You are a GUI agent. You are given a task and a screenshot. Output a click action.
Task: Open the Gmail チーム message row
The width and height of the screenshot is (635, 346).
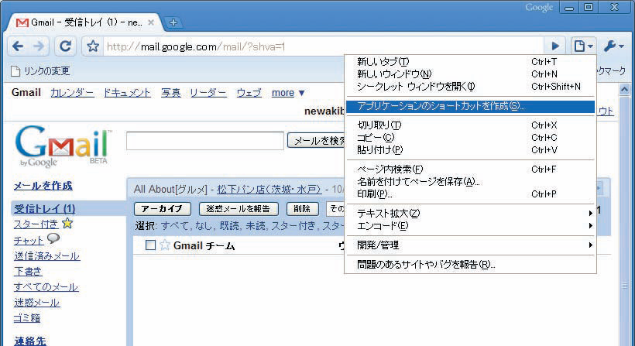click(x=239, y=245)
